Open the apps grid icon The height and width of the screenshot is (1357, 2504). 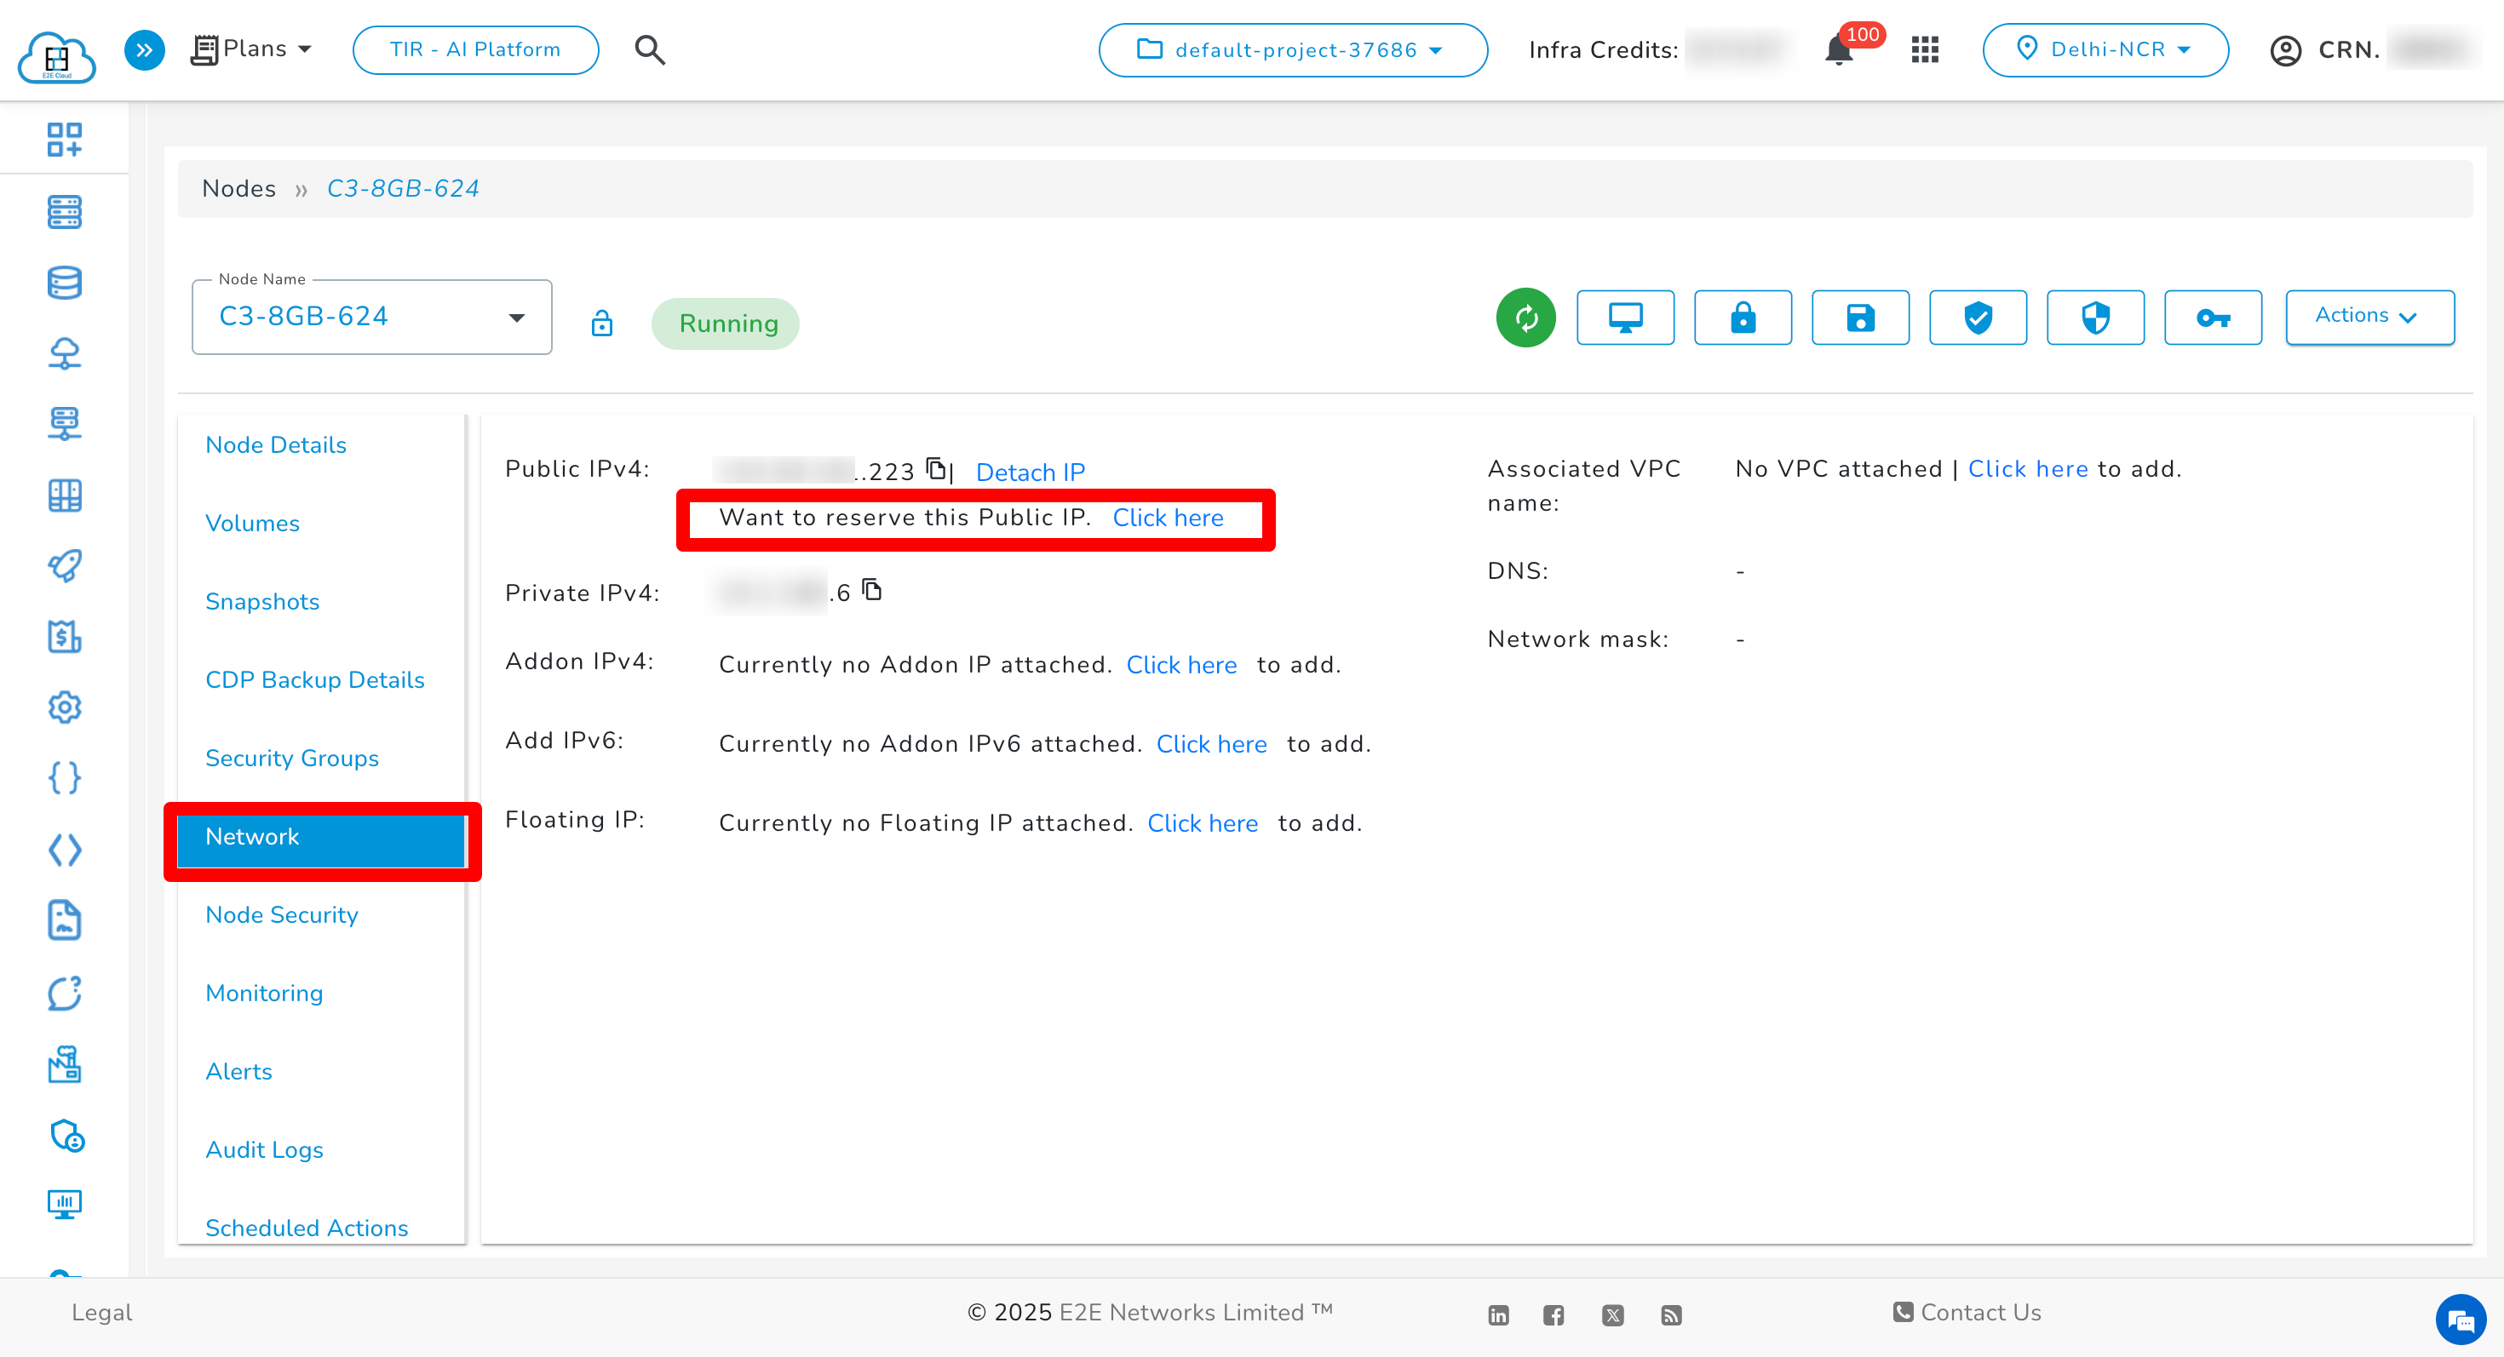pos(1925,49)
